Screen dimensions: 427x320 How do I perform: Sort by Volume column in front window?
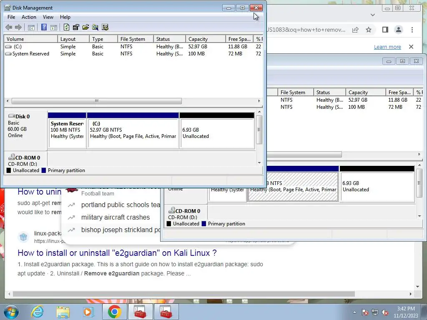[x=31, y=39]
